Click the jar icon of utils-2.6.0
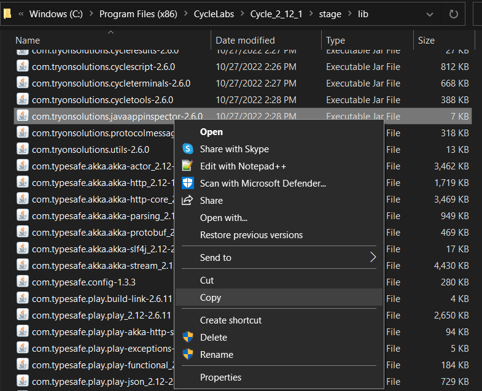 click(x=23, y=149)
